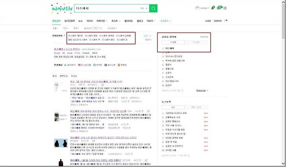Open the on-screen keyboard icon in search box
Image resolution: width=286 pixels, height=167 pixels.
coord(142,8)
